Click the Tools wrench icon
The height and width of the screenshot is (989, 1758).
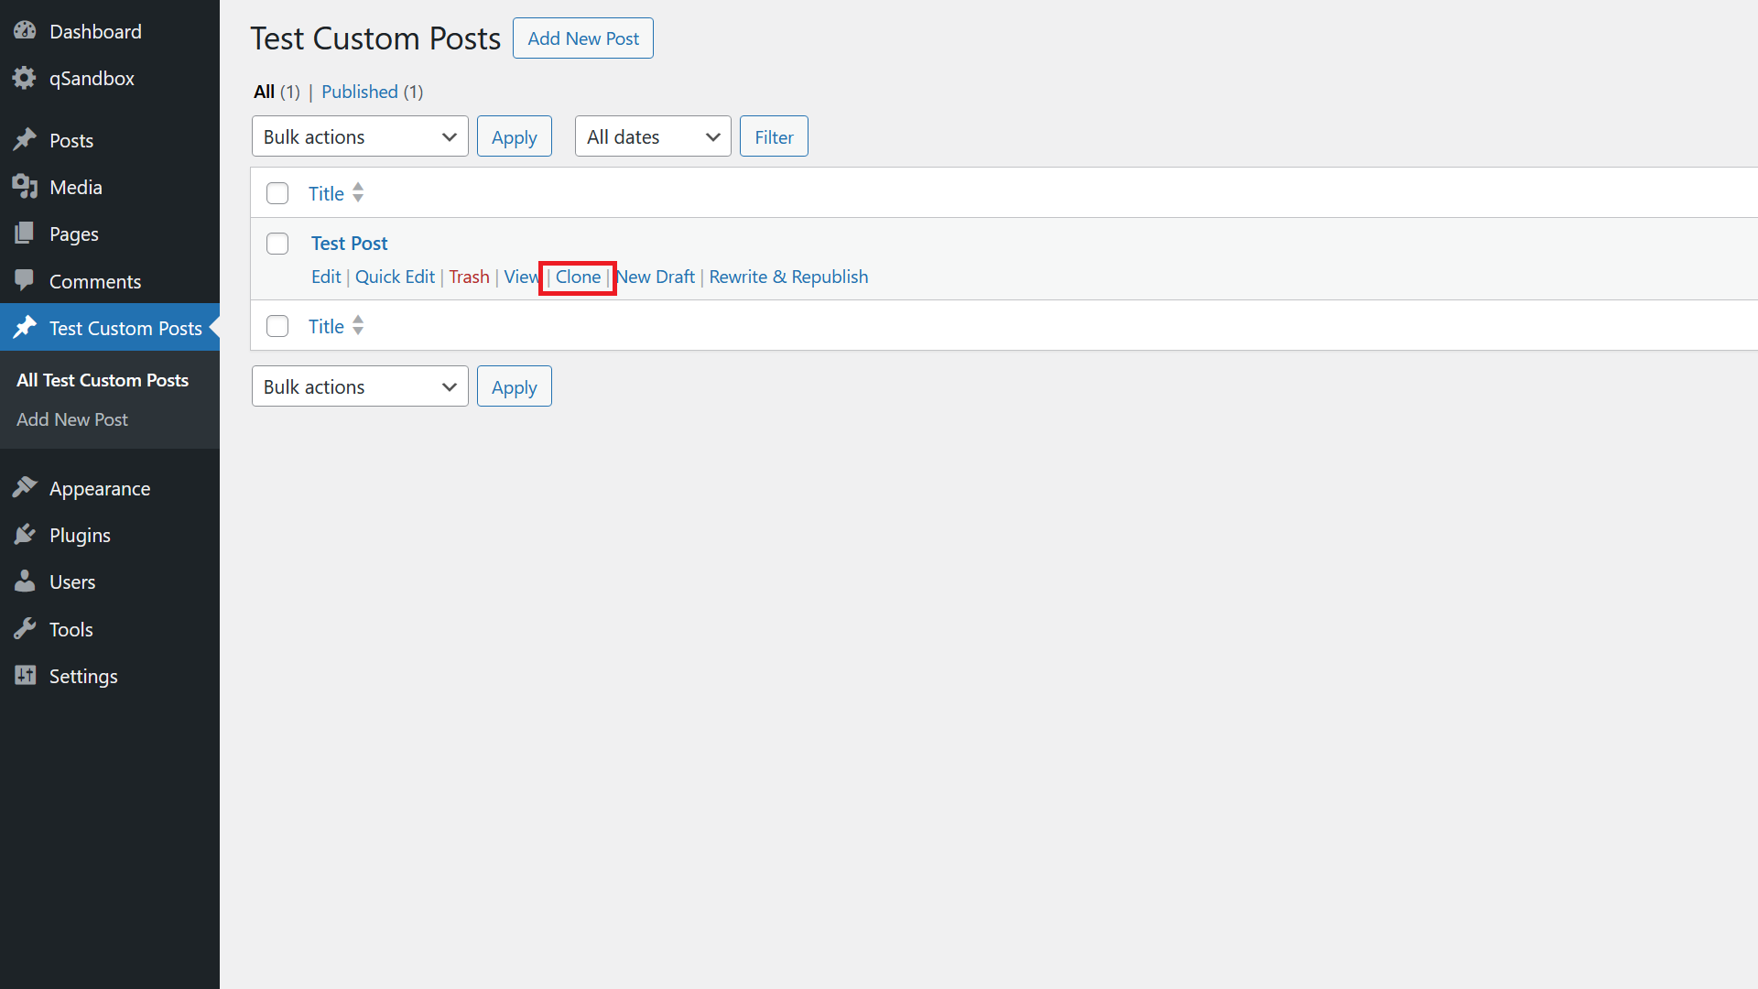coord(25,629)
